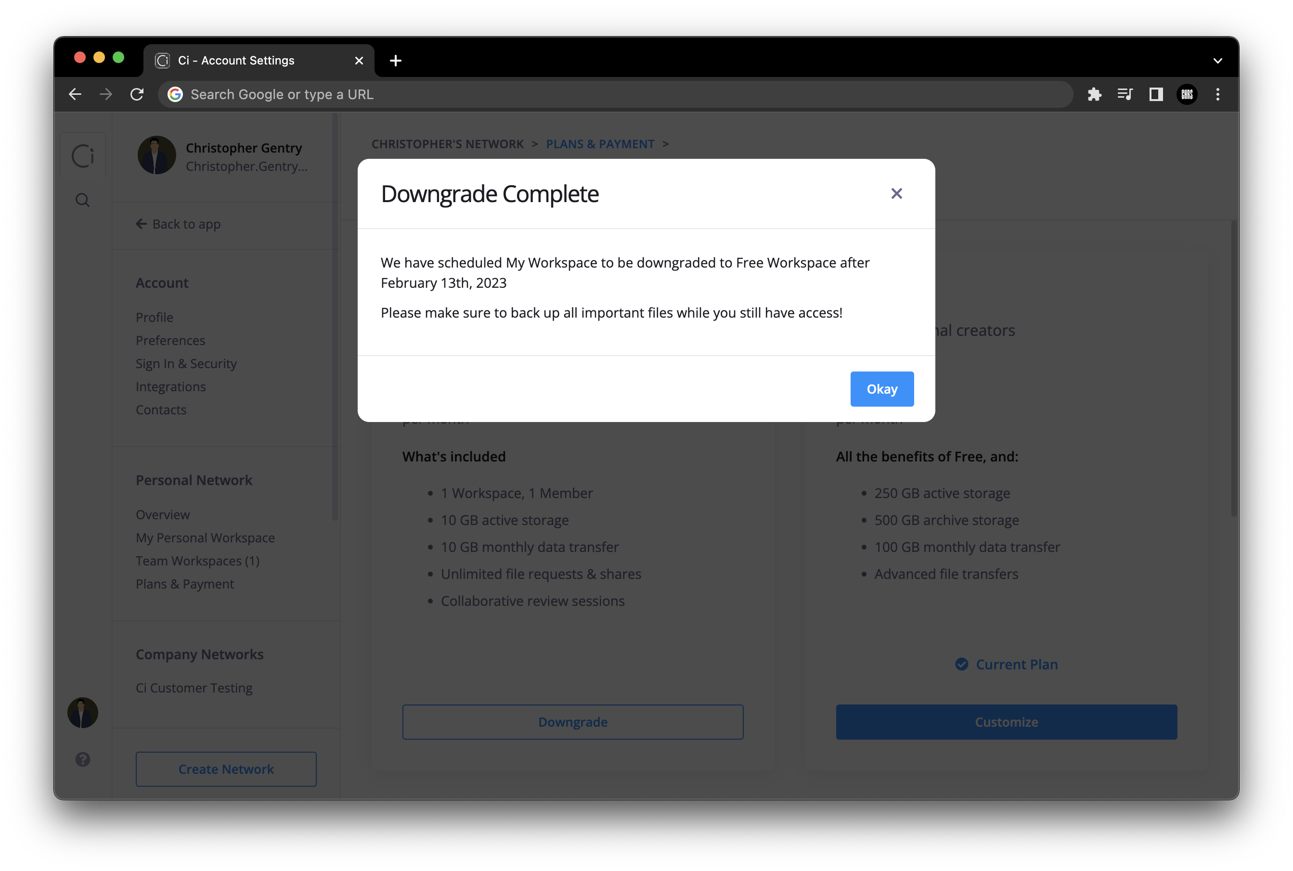Open the browser extensions puzzle icon
Image resolution: width=1293 pixels, height=871 pixels.
(1094, 94)
